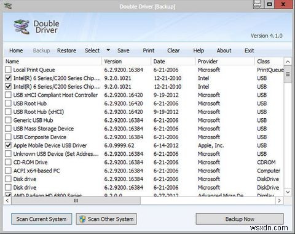The height and width of the screenshot is (234, 295).
Task: Click the Select menu item
Action: [x=92, y=50]
